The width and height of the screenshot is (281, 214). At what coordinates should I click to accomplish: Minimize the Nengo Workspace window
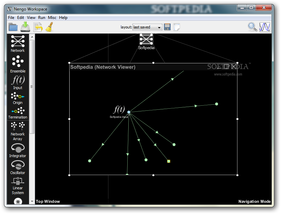click(x=242, y=8)
